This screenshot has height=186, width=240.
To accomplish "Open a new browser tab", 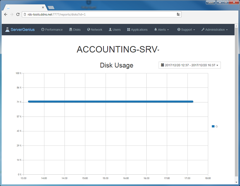I will [x=51, y=7].
